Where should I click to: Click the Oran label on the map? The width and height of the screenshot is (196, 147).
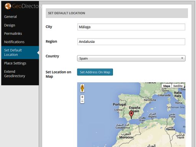(142, 120)
